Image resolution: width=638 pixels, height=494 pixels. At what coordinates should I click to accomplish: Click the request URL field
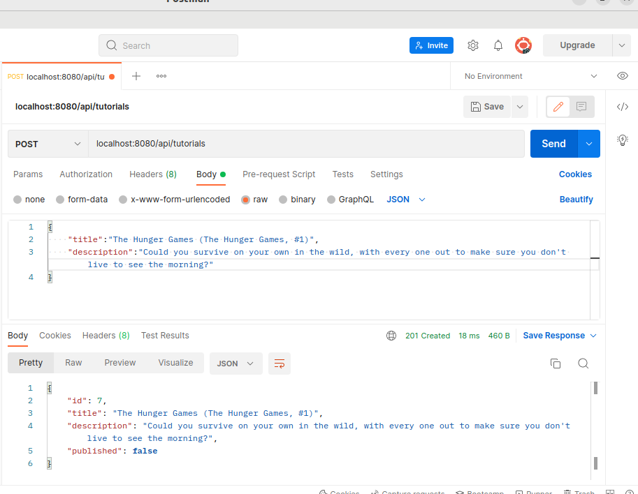306,144
